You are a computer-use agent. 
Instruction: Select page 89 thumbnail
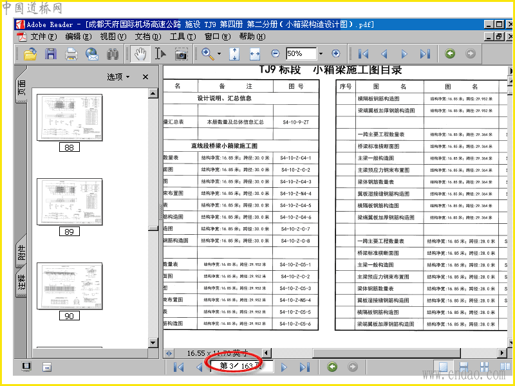pyautogui.click(x=70, y=202)
